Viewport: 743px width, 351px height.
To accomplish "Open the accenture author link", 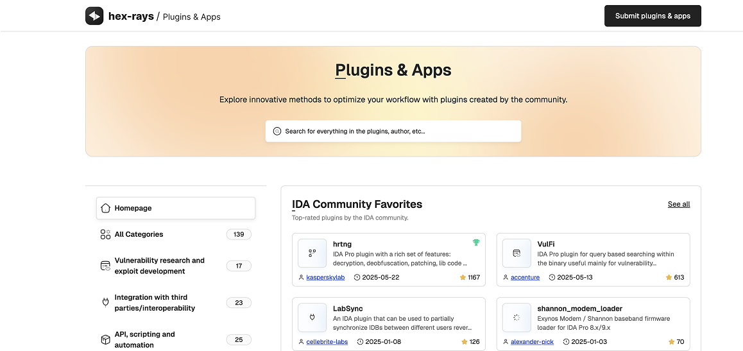I will pyautogui.click(x=525, y=278).
